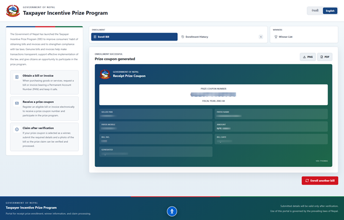Click the 'Receive a prize coupon' heading
The height and width of the screenshot is (220, 344).
click(38, 102)
